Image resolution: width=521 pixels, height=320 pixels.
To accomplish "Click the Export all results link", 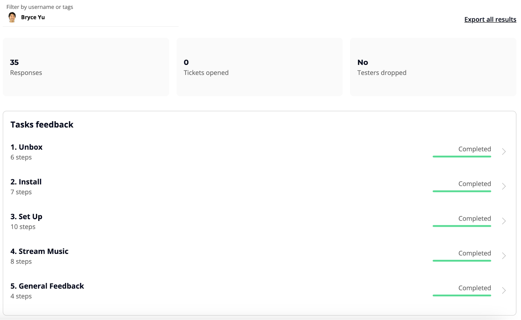I will click(490, 20).
